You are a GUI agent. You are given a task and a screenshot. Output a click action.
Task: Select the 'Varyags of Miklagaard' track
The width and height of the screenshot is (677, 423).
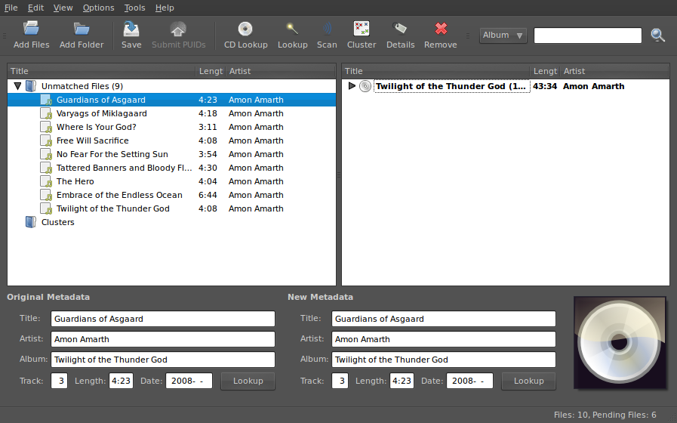tap(171, 113)
